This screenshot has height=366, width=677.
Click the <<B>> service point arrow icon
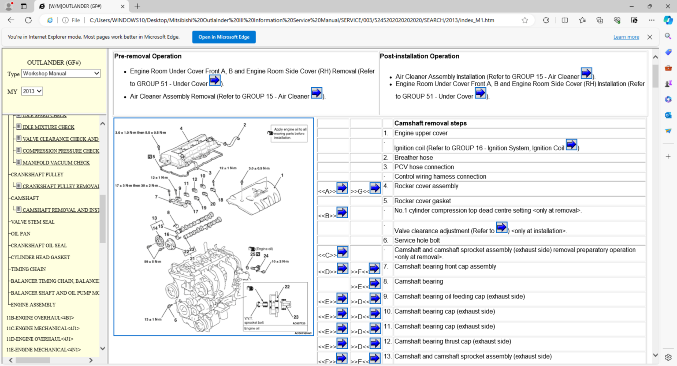click(x=342, y=213)
